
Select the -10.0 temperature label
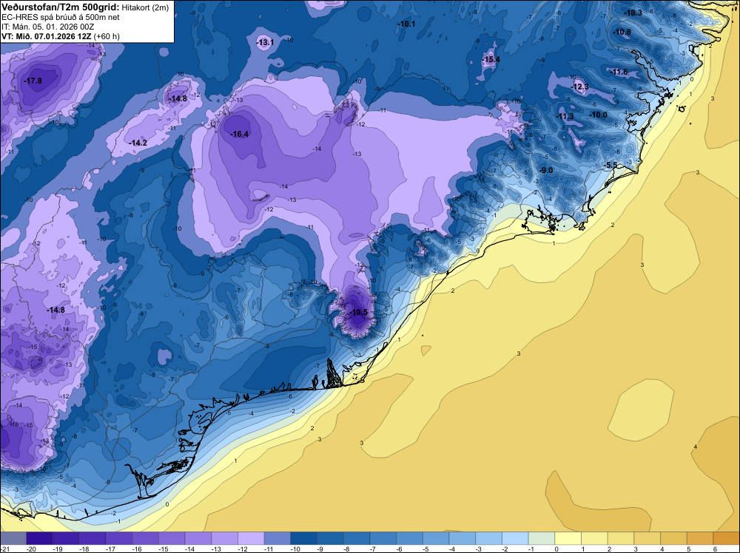599,115
